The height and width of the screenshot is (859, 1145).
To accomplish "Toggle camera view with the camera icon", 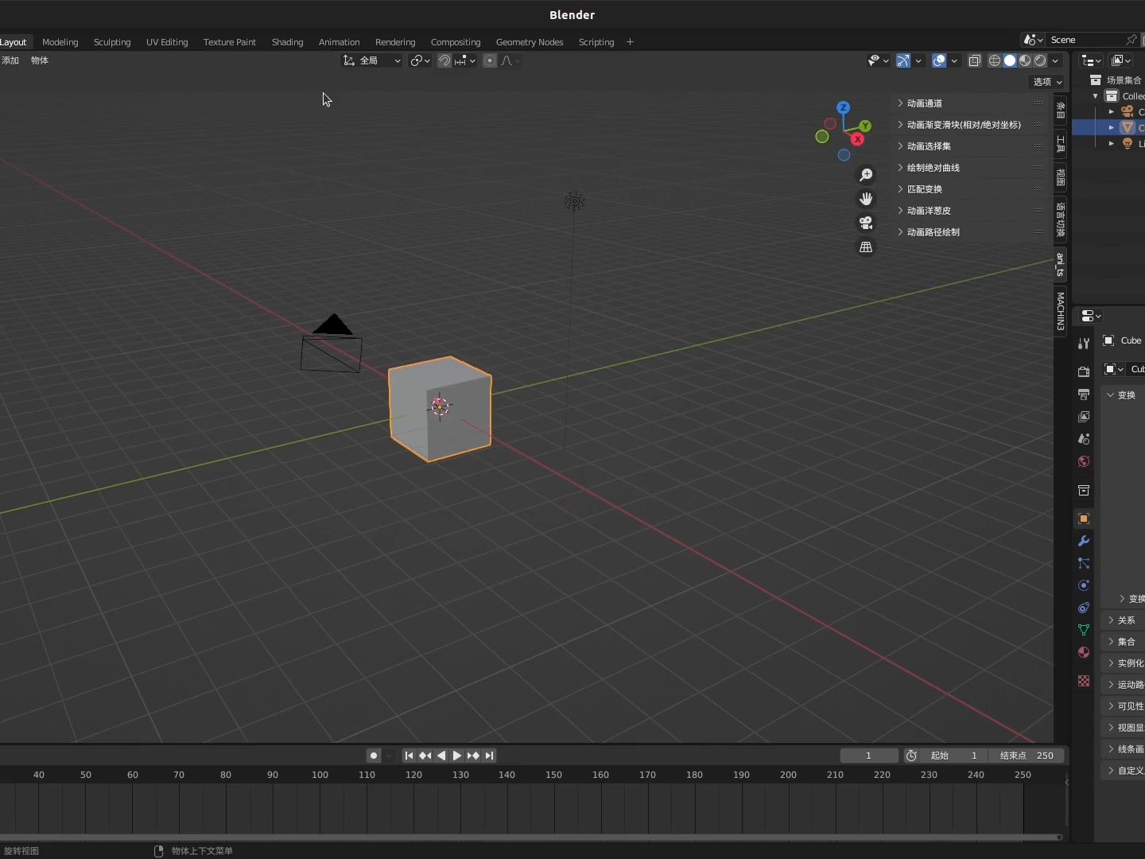I will click(x=866, y=223).
